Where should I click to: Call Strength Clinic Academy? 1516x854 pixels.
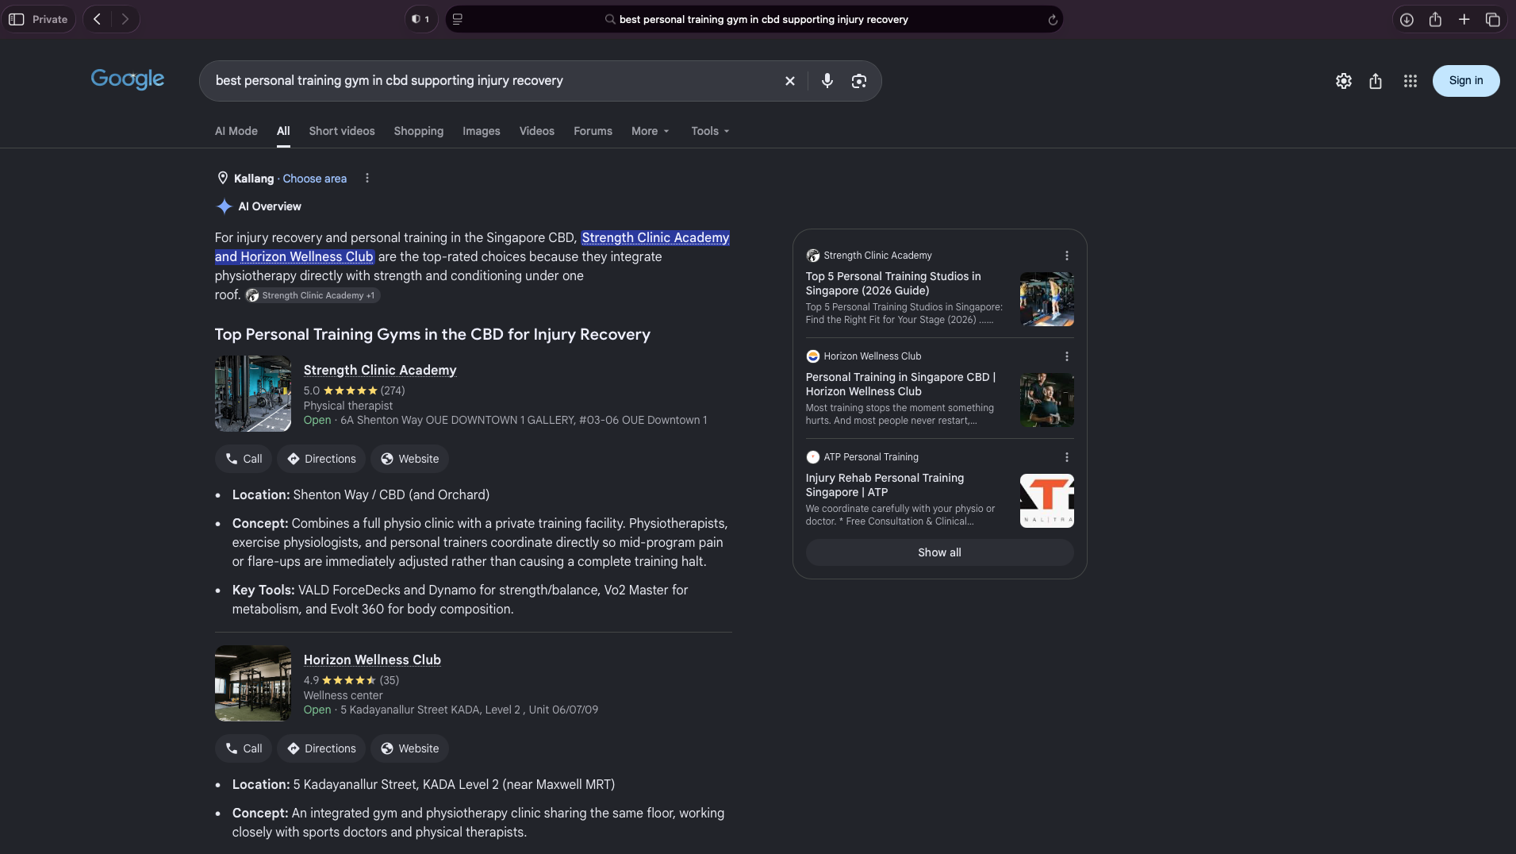(243, 459)
